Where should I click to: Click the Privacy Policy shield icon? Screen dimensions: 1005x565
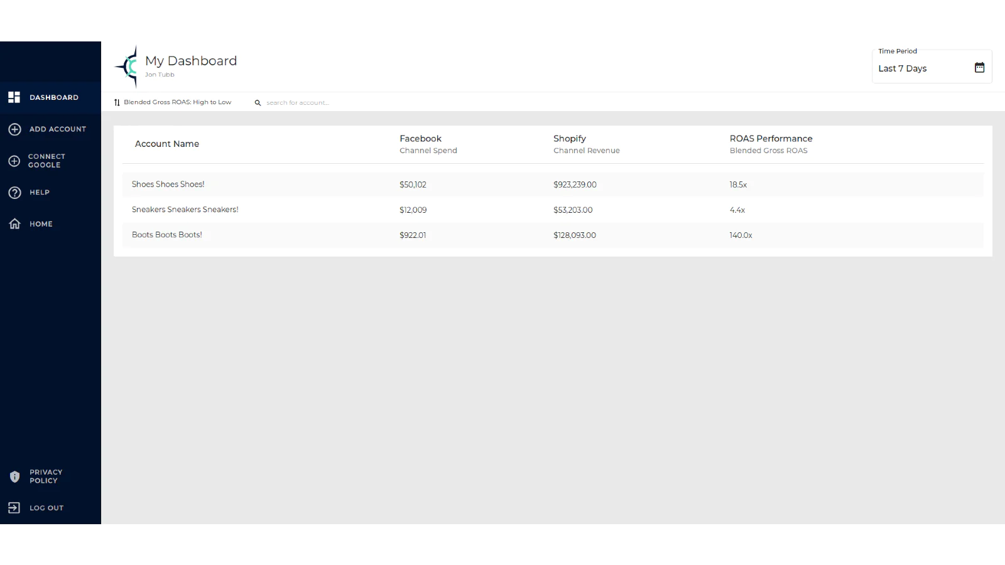tap(14, 476)
